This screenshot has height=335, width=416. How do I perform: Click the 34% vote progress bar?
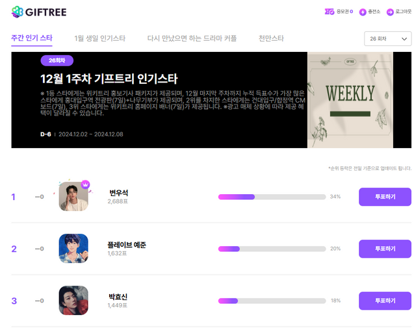pyautogui.click(x=272, y=197)
